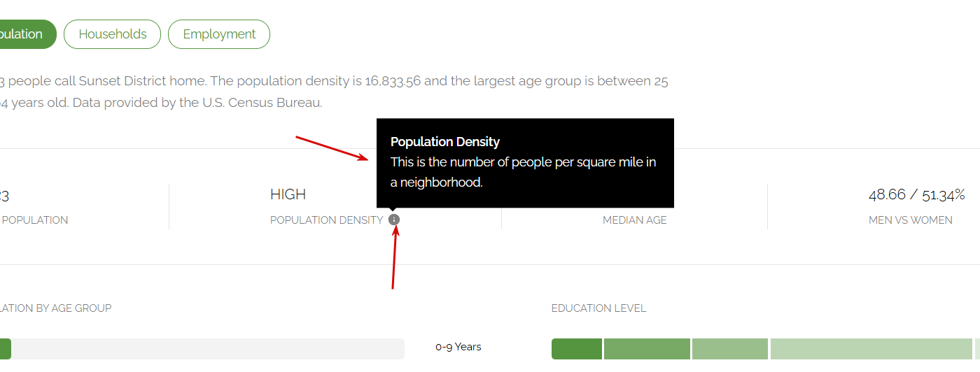Click the HIGH population density value
Viewport: 980px width, 372px height.
click(x=288, y=194)
